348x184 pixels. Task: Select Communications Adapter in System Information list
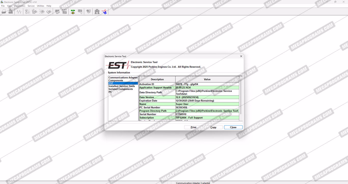(123, 78)
